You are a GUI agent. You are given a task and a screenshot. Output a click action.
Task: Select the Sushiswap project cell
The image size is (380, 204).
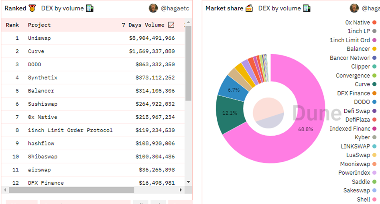[43, 104]
